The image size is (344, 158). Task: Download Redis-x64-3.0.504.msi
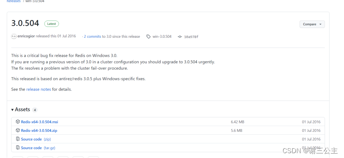(x=40, y=122)
